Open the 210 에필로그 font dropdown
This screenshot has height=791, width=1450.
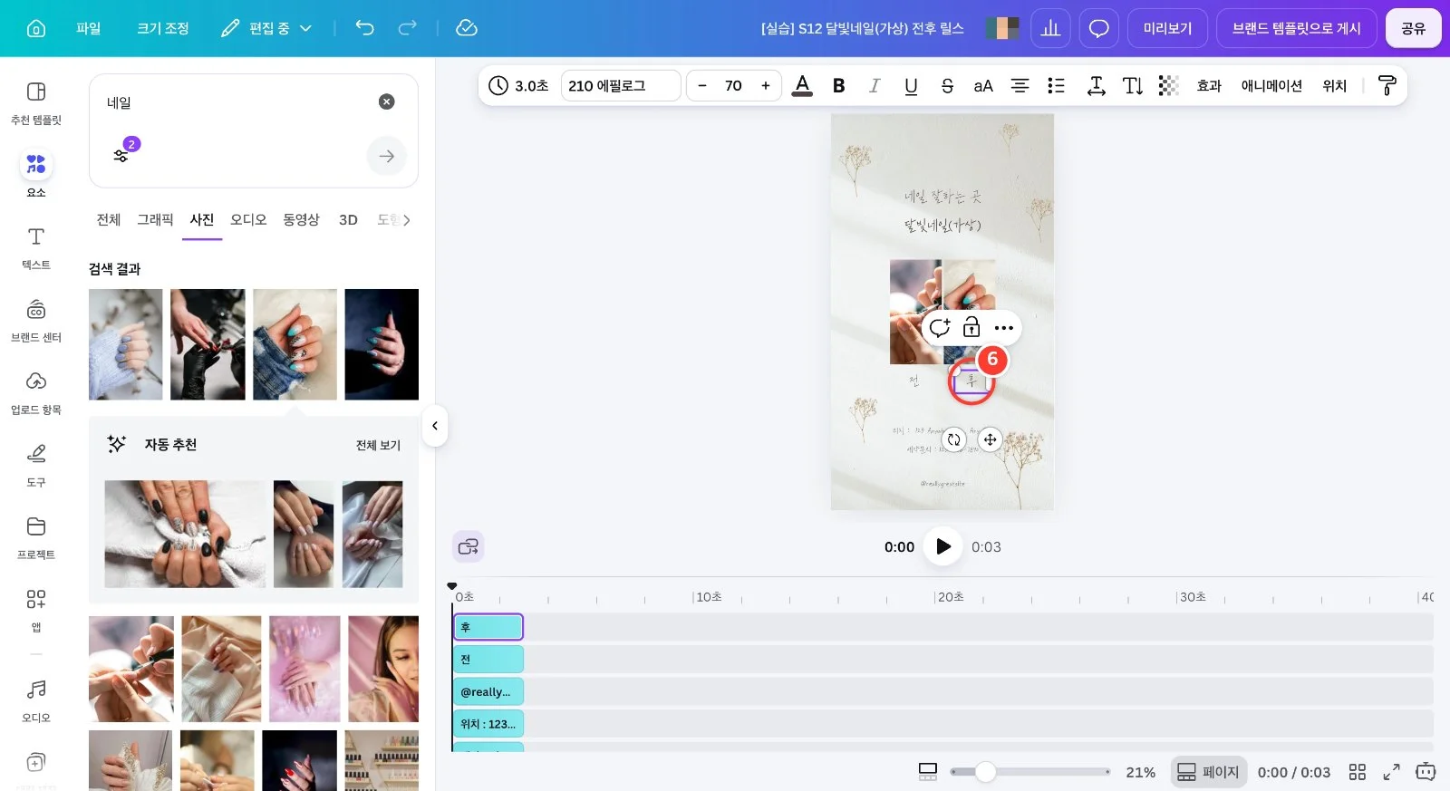(x=621, y=85)
